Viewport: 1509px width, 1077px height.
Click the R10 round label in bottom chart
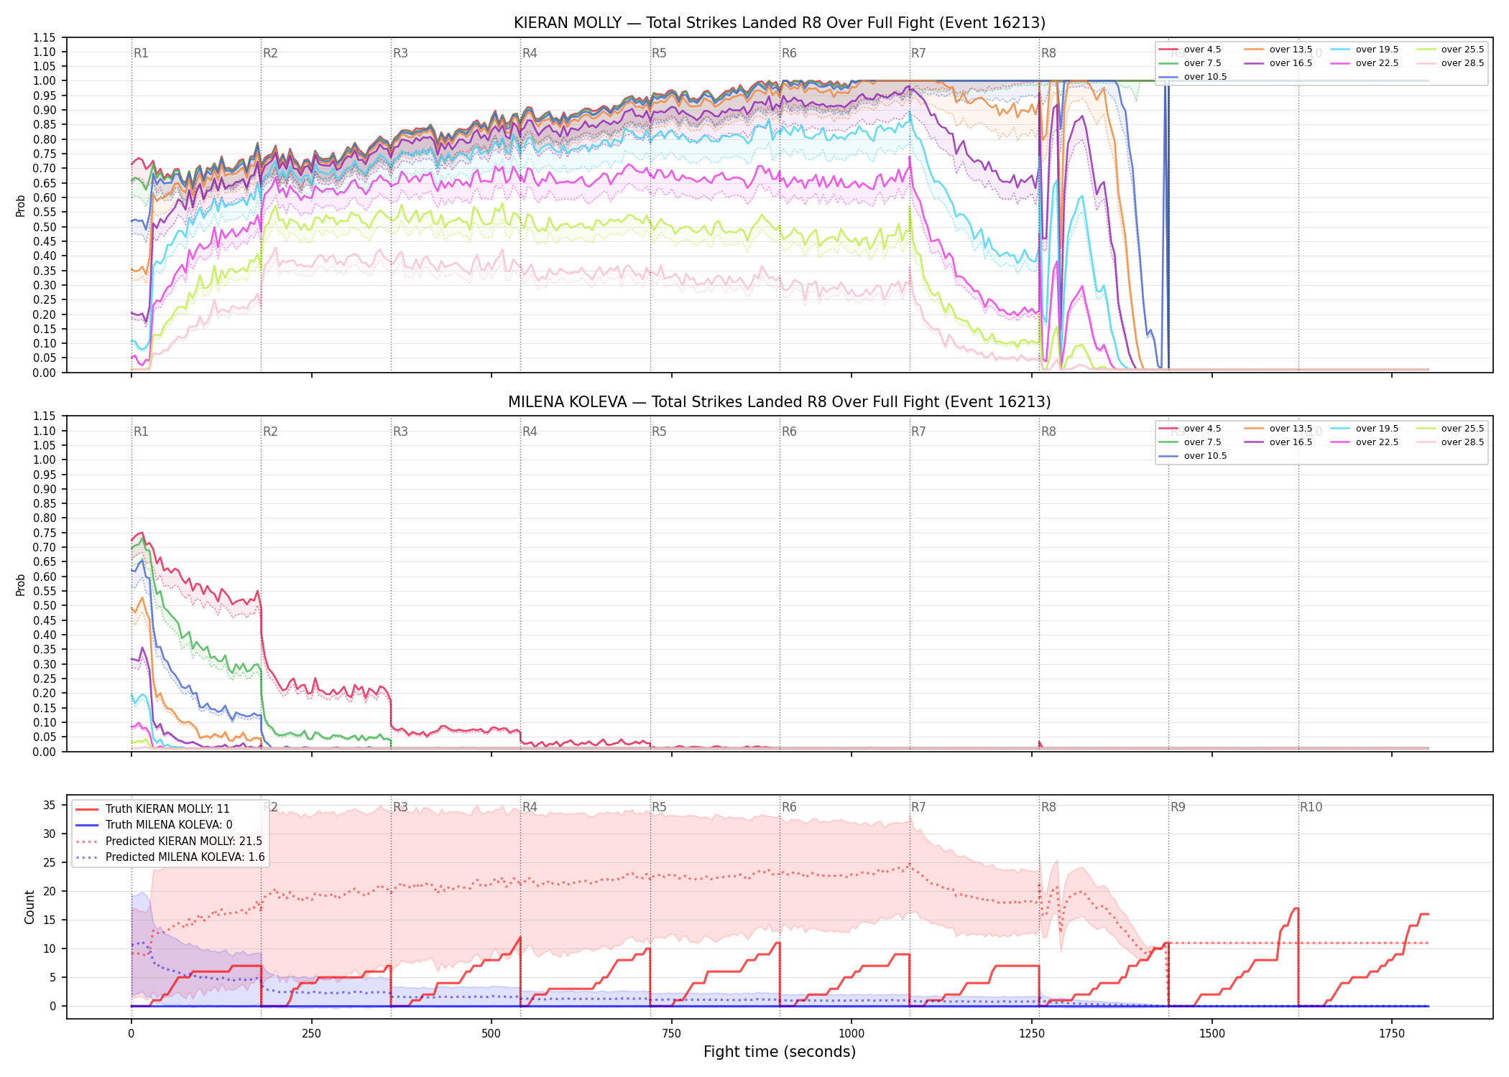pos(1311,807)
